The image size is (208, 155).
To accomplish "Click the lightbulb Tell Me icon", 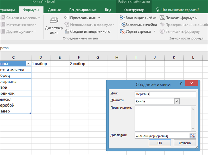I will [158, 10].
